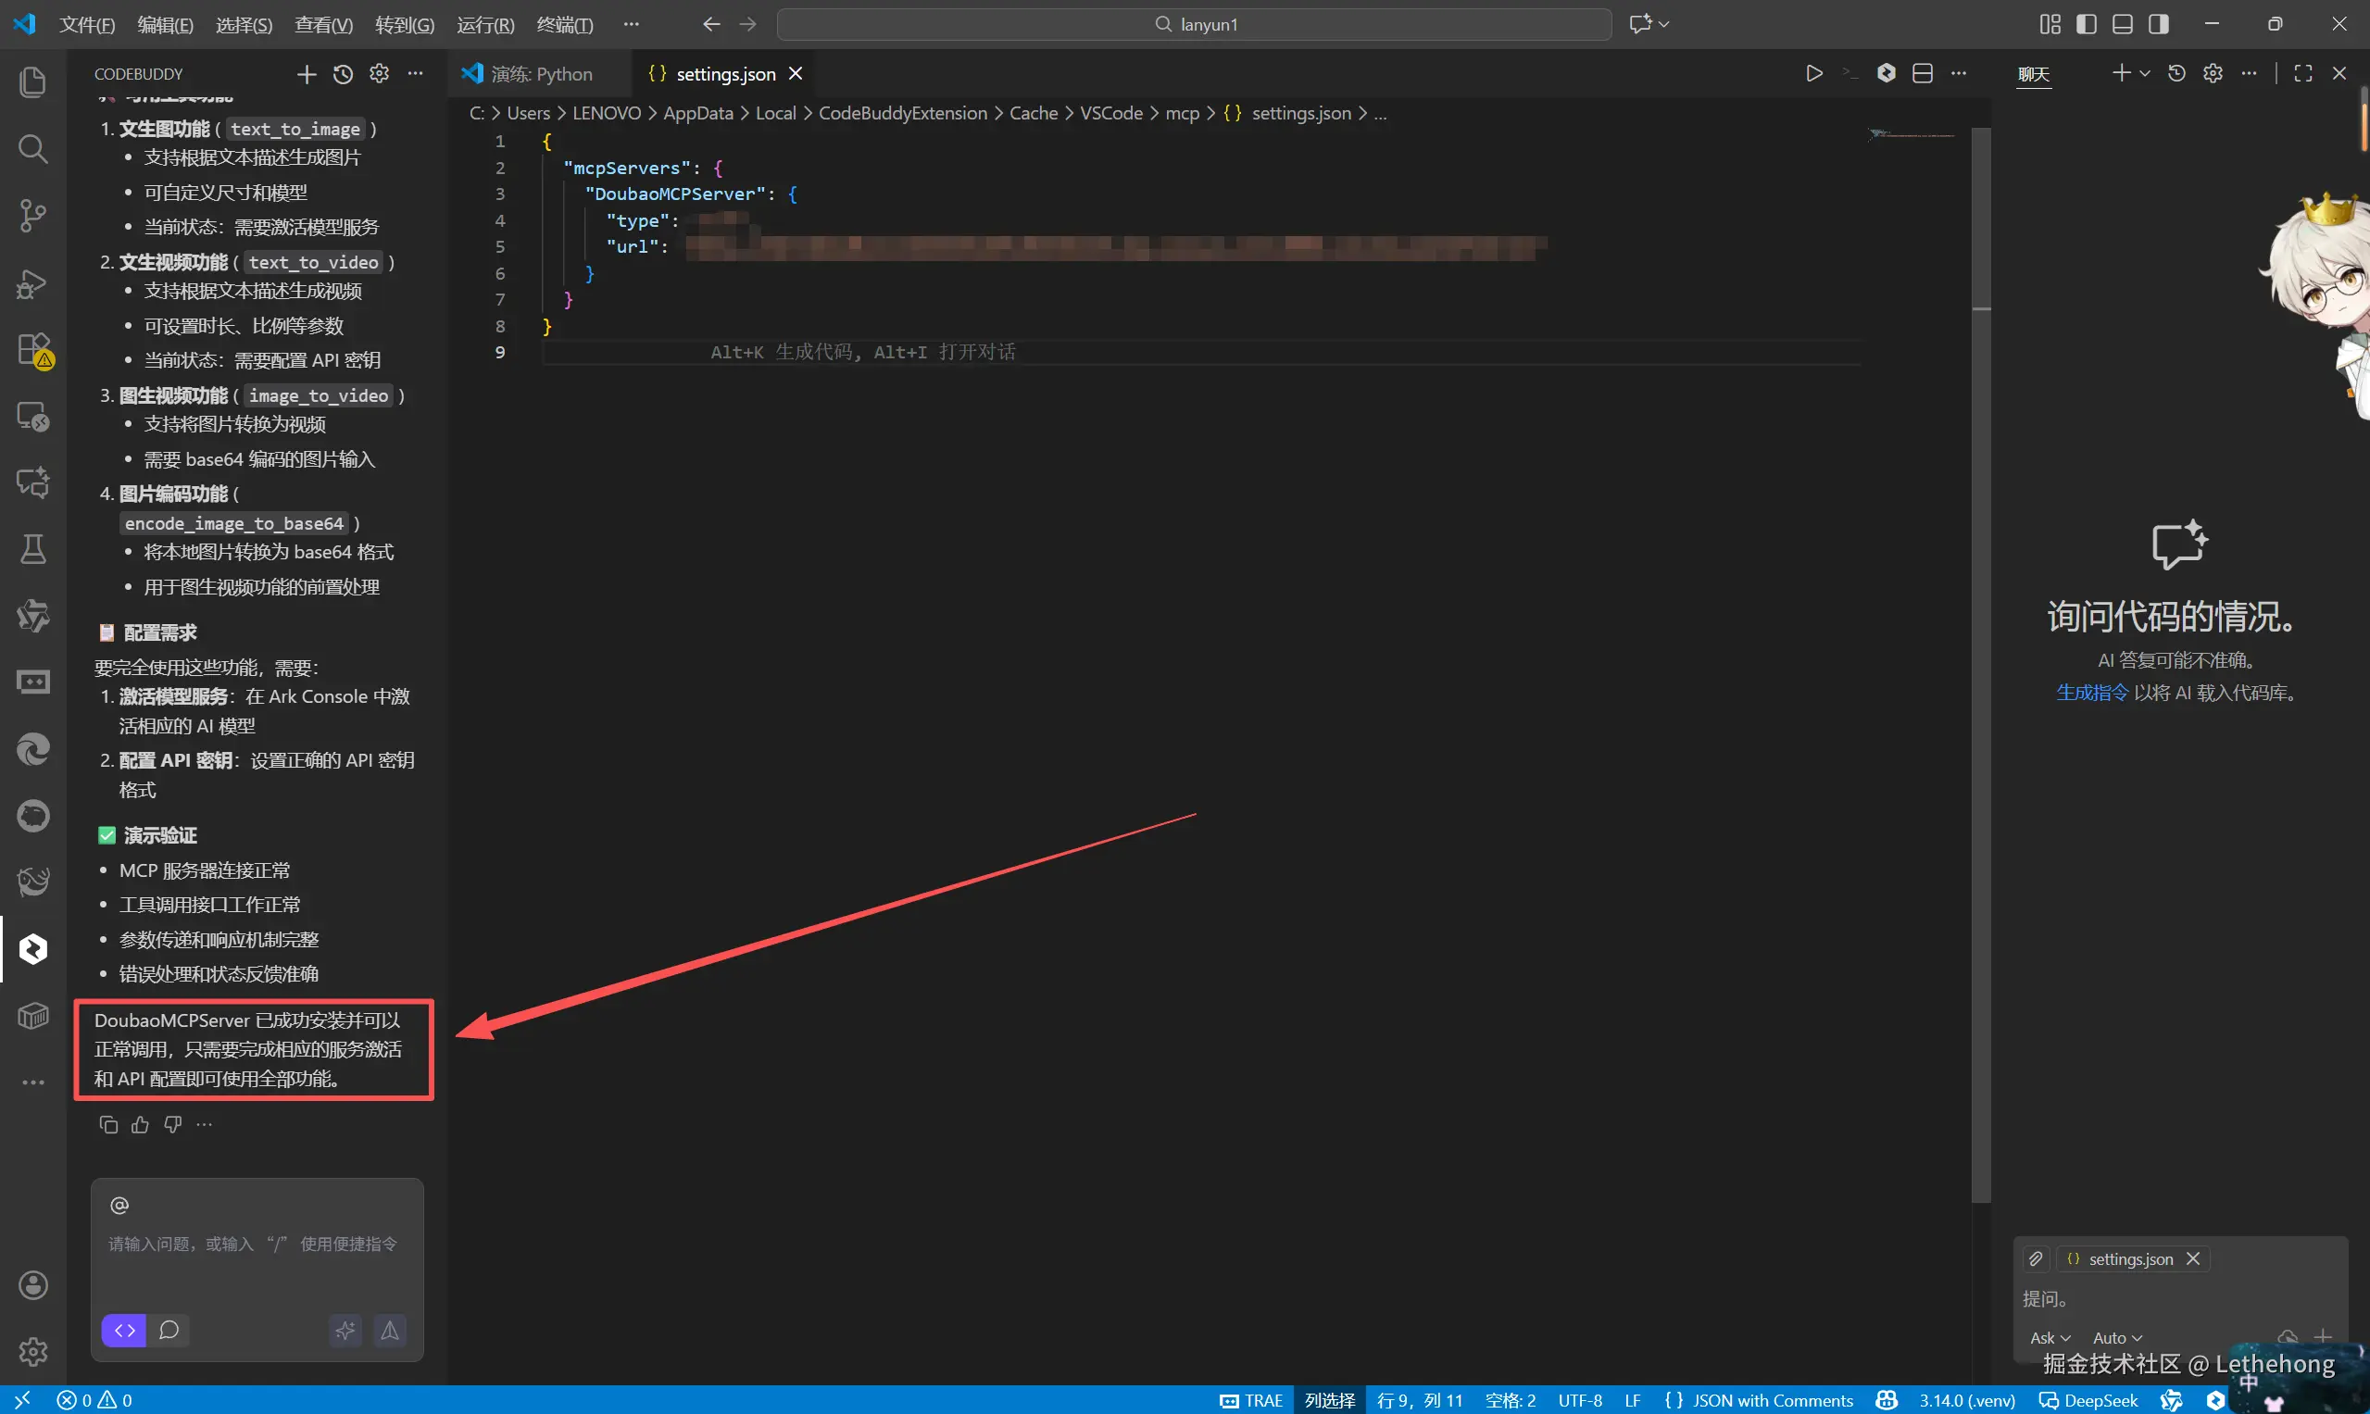
Task: Switch CodeBuddy to code mode toggle
Action: (x=124, y=1329)
